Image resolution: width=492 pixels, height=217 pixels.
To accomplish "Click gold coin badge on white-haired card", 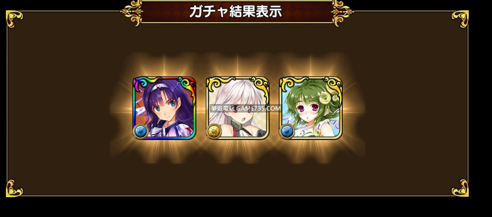I will pos(214,132).
